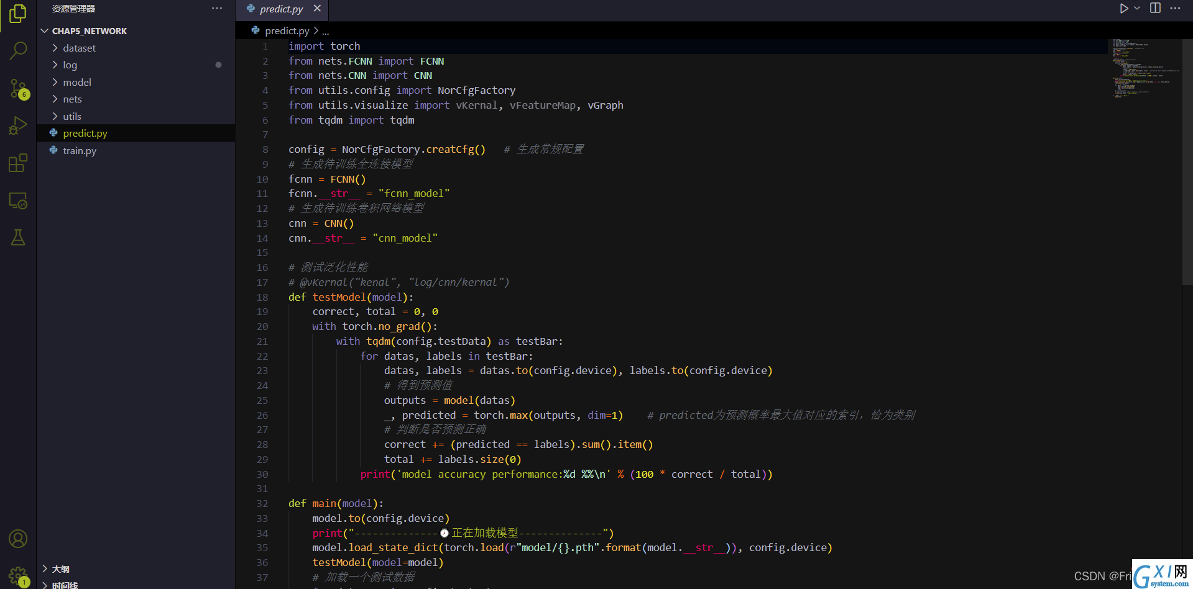Screen dimensions: 1193x589
Task: Click line number 18 in gutter
Action: pos(262,297)
